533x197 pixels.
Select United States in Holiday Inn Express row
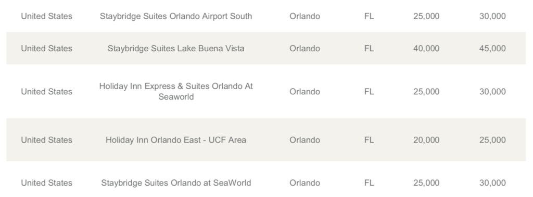pos(46,91)
